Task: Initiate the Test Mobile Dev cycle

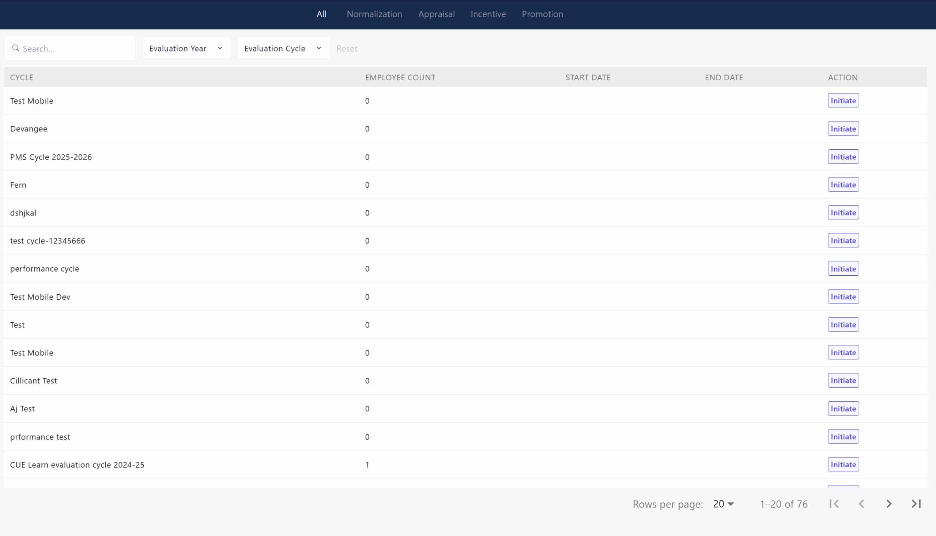Action: (x=843, y=297)
